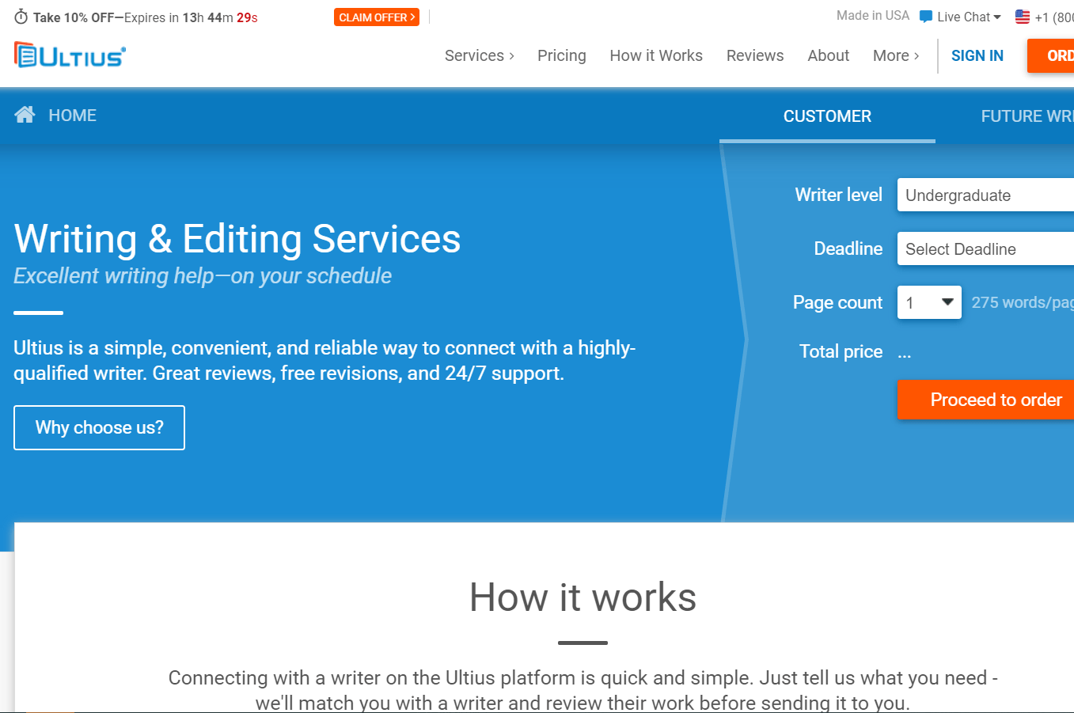Click the Live Chat speech bubble icon
Screen dimensions: 1074x713
tap(925, 17)
